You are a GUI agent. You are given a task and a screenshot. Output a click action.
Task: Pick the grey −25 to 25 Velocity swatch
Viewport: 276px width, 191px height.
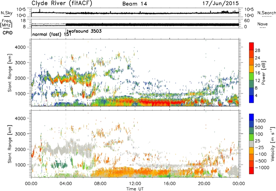click(252, 144)
